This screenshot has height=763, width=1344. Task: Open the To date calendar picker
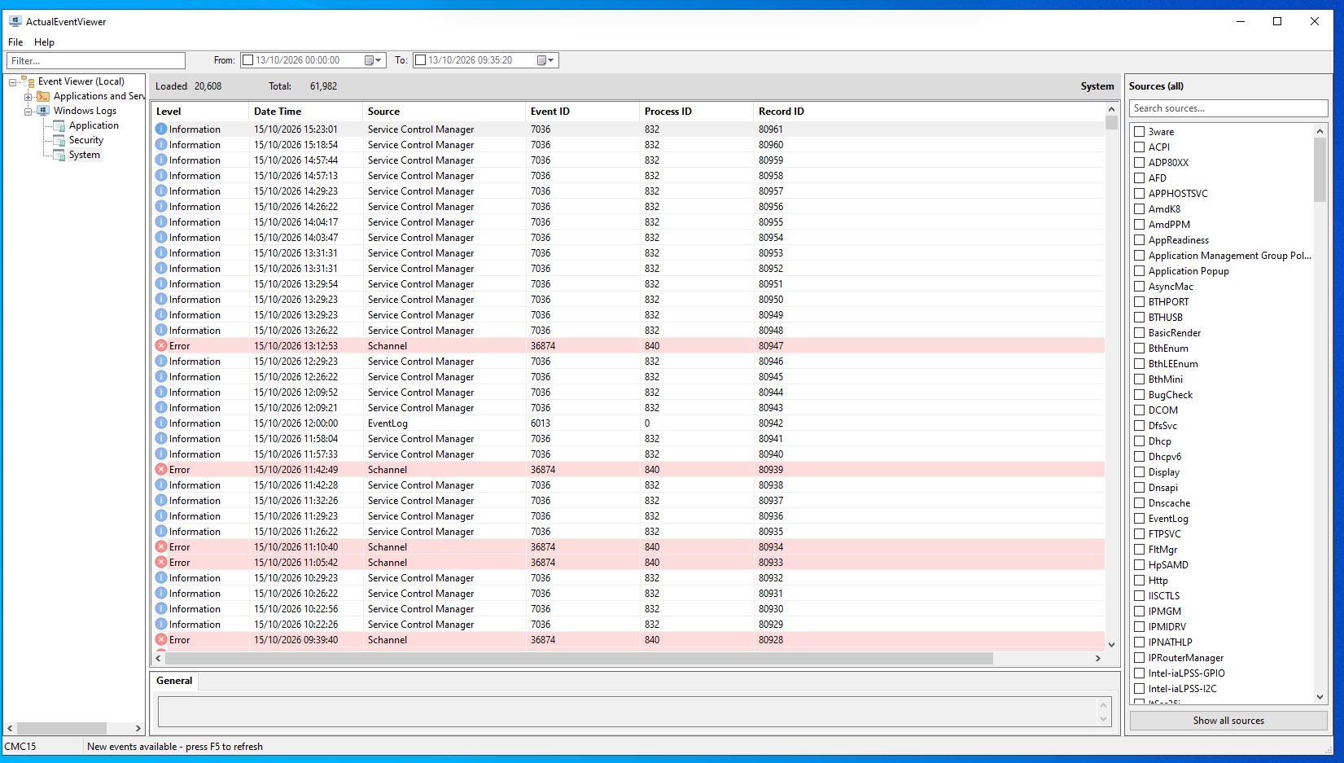pyautogui.click(x=545, y=60)
